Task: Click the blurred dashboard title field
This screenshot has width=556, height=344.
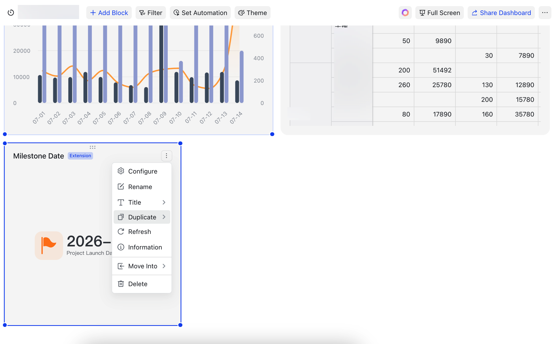Action: (49, 12)
